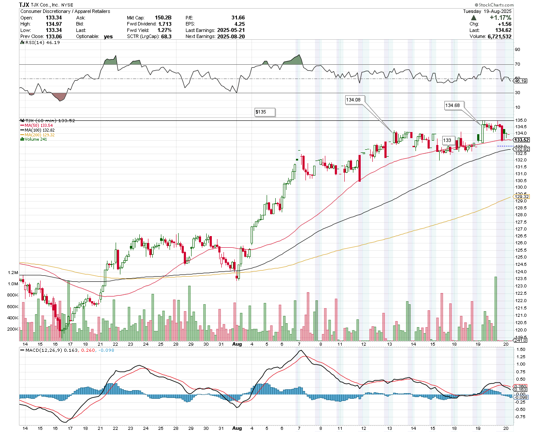Click the -0.098 histogram tag on MACD axis
The height and width of the screenshot is (432, 535).
coord(521,397)
